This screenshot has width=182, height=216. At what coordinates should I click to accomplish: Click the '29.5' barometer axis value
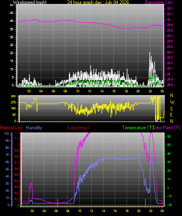point(170,47)
